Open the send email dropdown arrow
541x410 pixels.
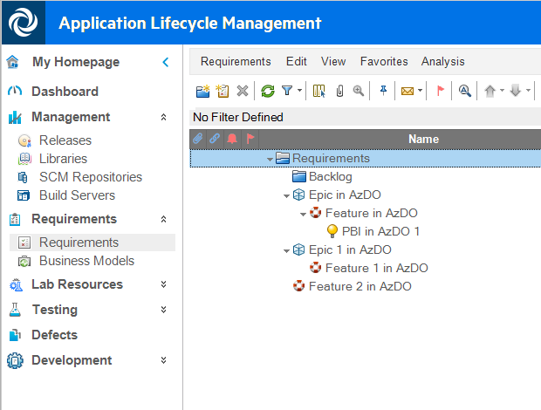tap(420, 91)
